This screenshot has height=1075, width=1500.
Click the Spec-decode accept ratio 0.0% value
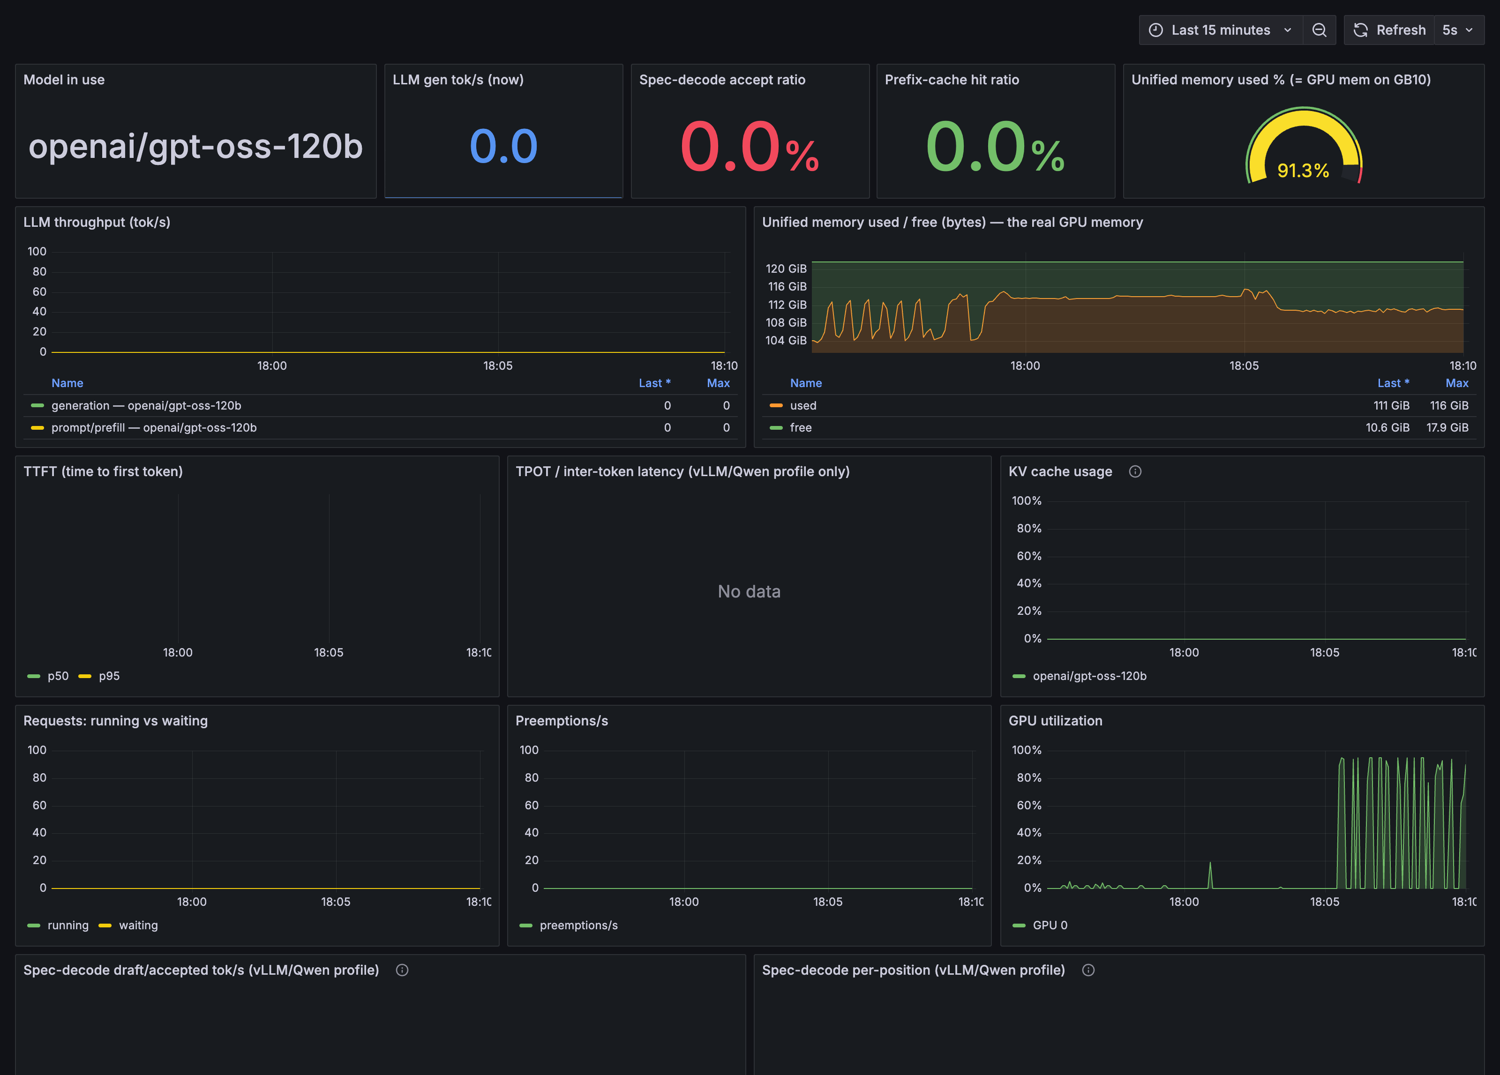(x=750, y=146)
